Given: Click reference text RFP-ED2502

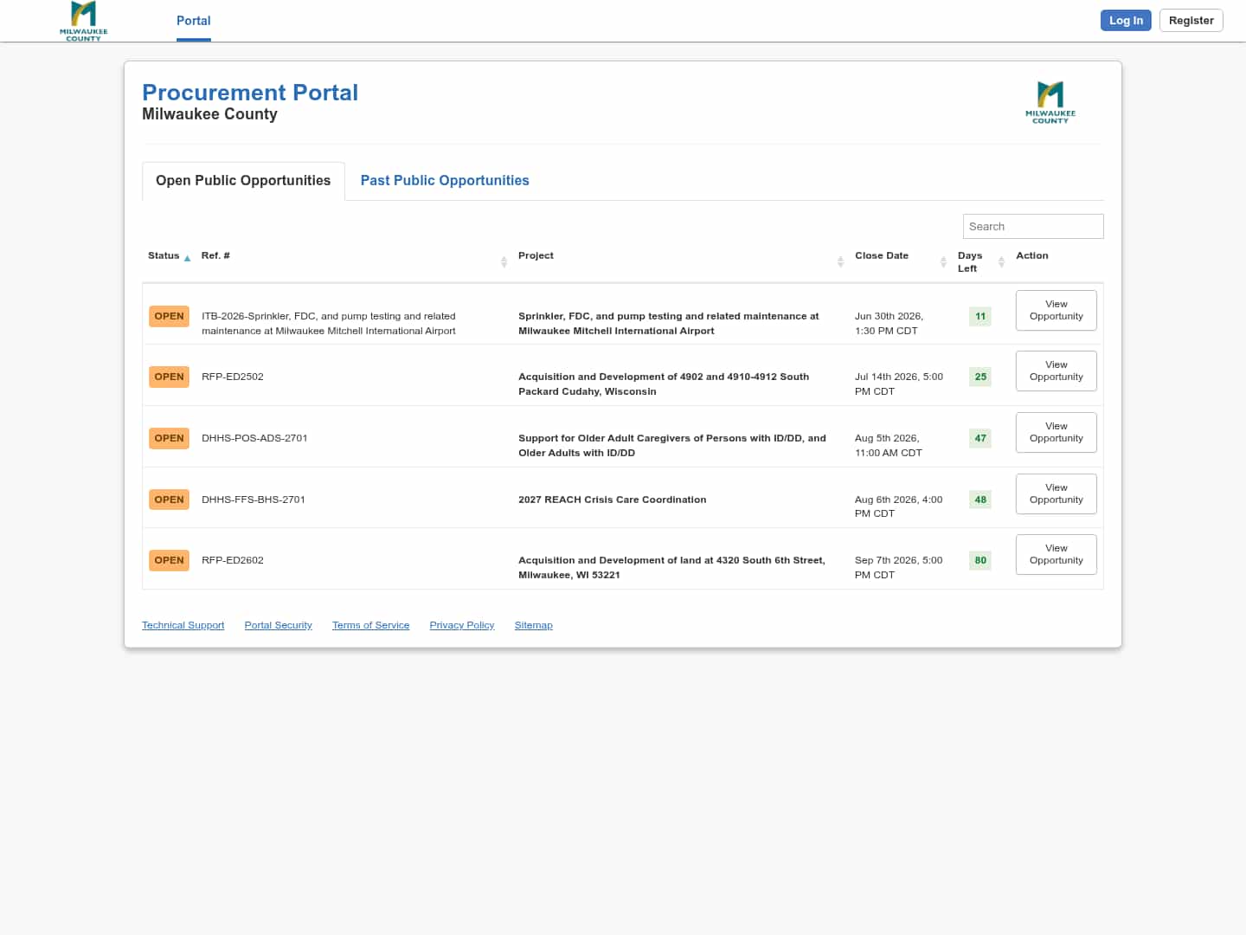Looking at the screenshot, I should [233, 377].
